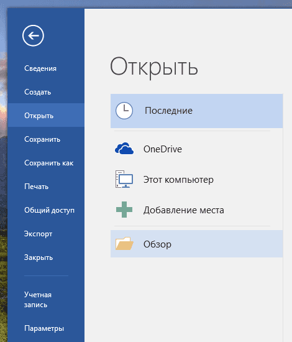This screenshot has width=292, height=342.
Task: Click the OneDrive cloud icon
Action: 124,149
